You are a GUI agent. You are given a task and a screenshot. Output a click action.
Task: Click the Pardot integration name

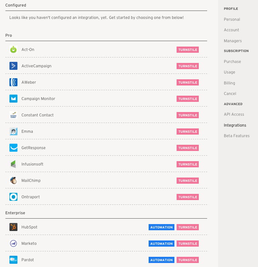pos(28,260)
